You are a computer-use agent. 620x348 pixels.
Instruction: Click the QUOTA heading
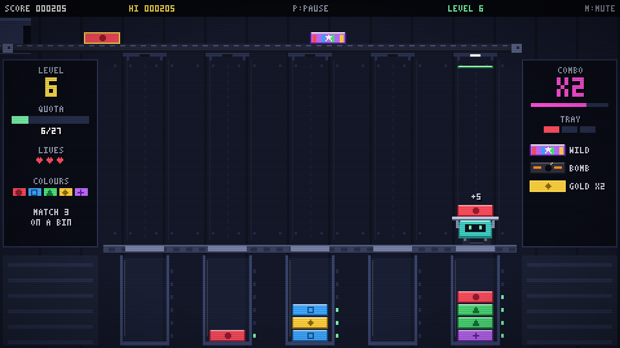pyautogui.click(x=51, y=109)
